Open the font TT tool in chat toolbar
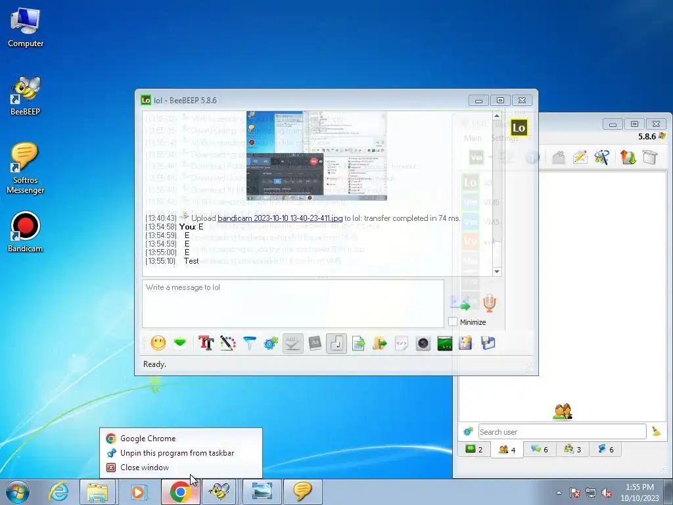Screen dimensions: 673x505 [206, 343]
